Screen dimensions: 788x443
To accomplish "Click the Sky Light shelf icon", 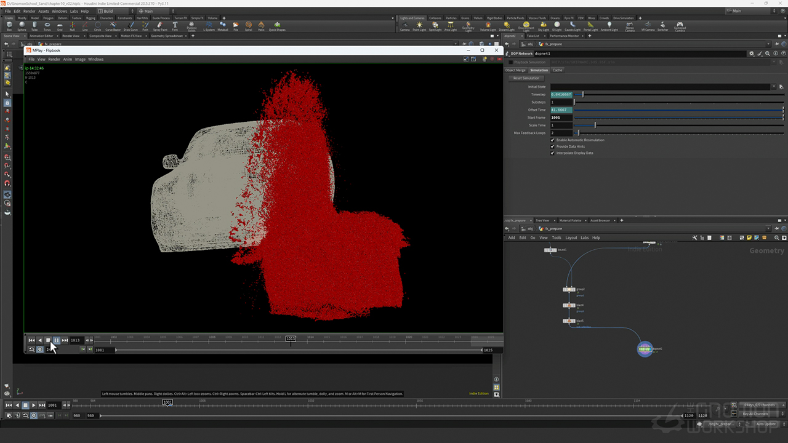I will coord(544,25).
